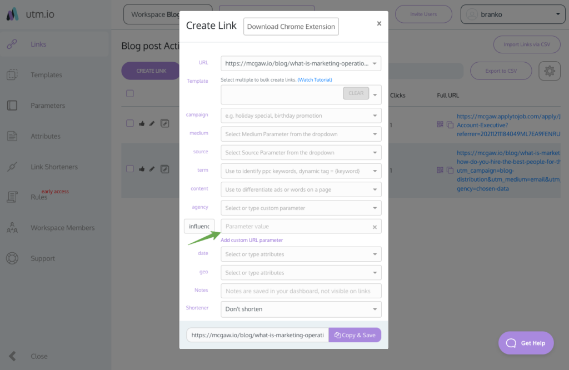Select all links using the header checkbox
The image size is (569, 370).
pyautogui.click(x=129, y=93)
